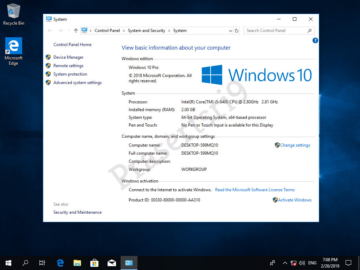
Task: Click Change settings link
Action: (x=295, y=145)
